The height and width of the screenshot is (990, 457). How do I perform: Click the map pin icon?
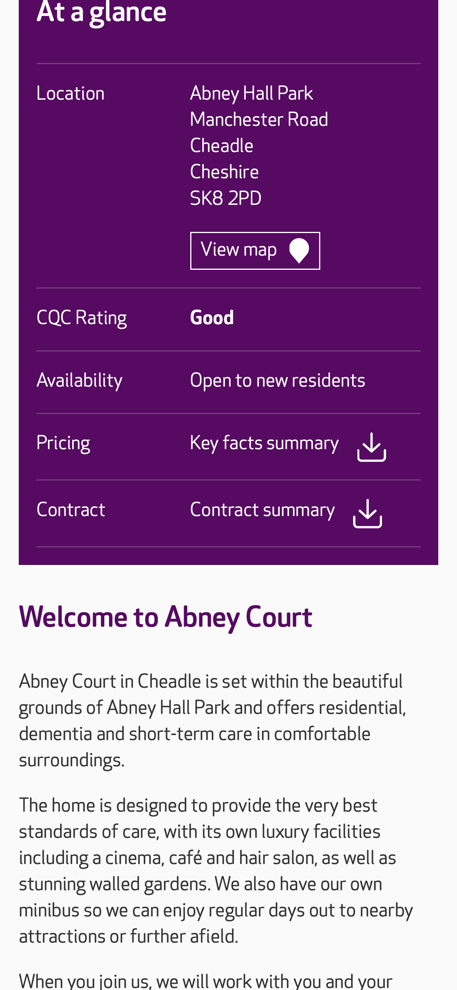(299, 251)
